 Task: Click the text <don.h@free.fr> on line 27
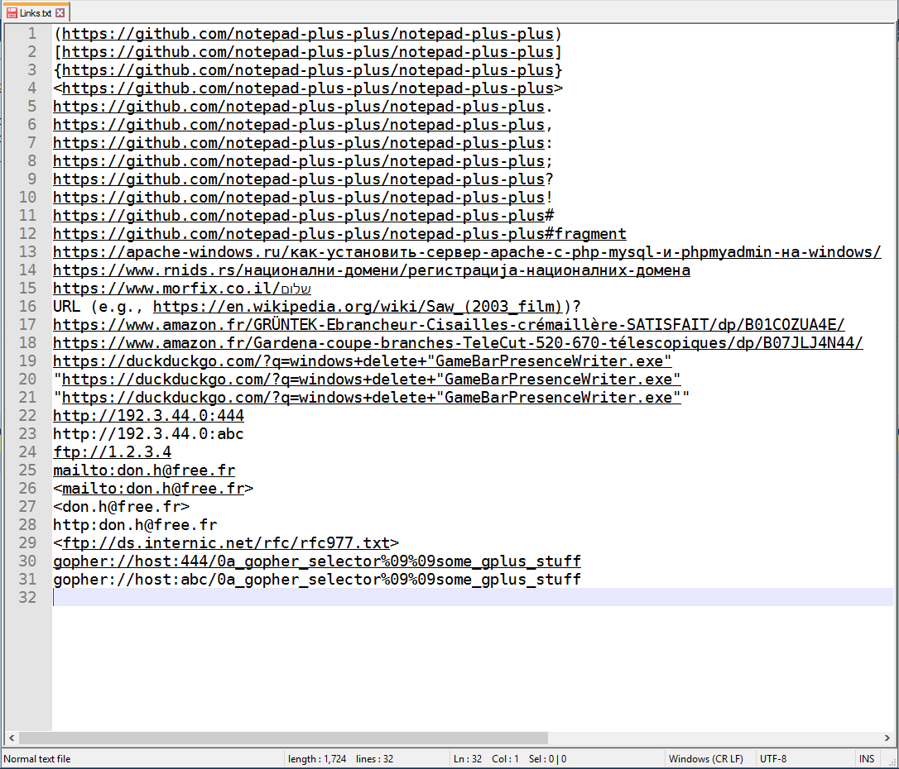click(121, 508)
